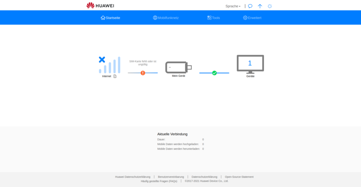Image resolution: width=361 pixels, height=187 pixels.
Task: Click the SIM card icon beside Internet
Action: 115,76
